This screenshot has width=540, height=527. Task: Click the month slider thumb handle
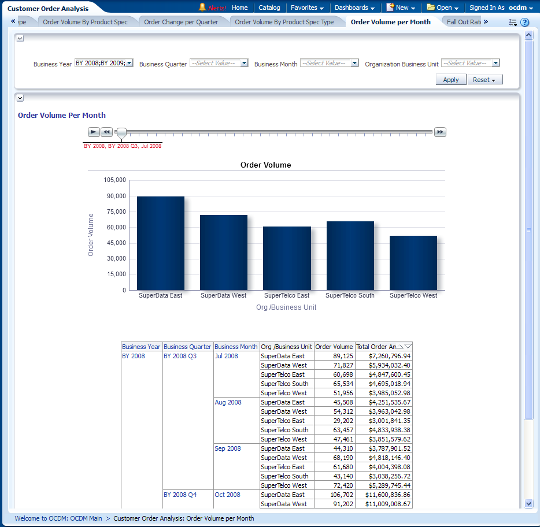(121, 133)
